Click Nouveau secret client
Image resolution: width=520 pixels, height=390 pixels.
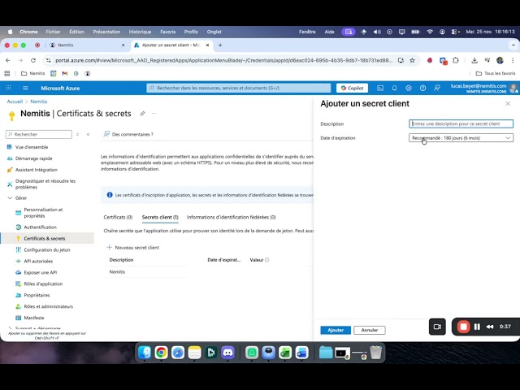[133, 247]
